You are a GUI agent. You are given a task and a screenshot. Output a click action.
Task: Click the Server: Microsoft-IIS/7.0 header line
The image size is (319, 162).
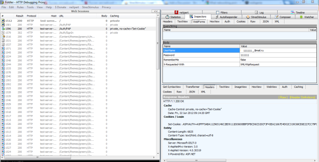(x=182, y=143)
